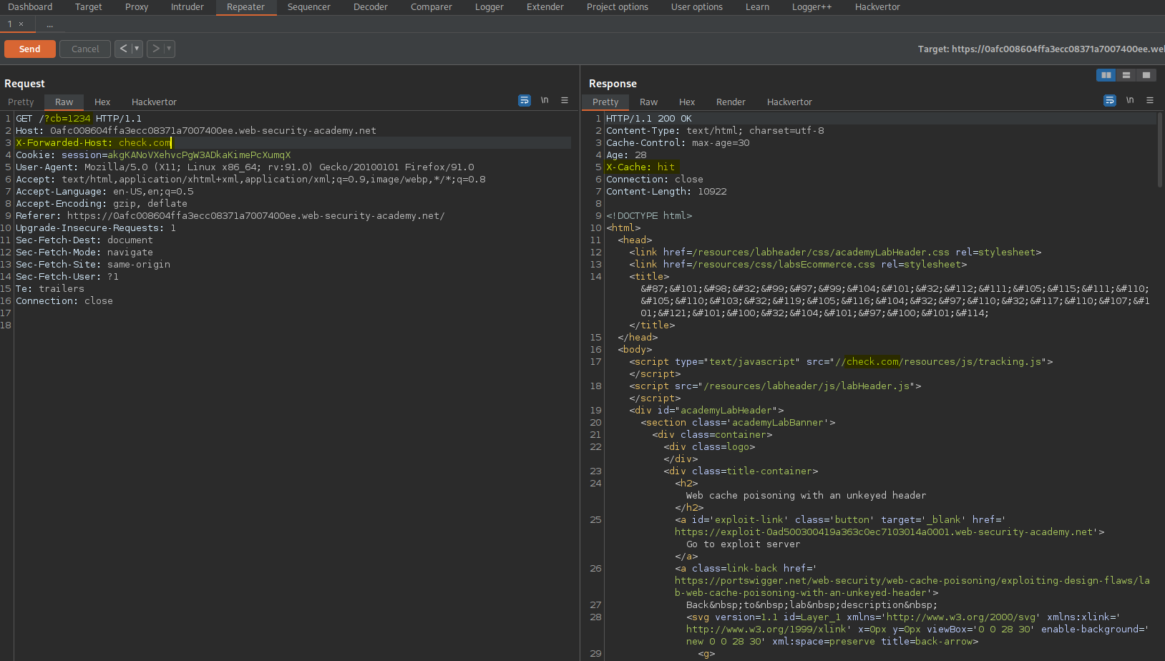Switch Response view to Raw

coord(649,102)
